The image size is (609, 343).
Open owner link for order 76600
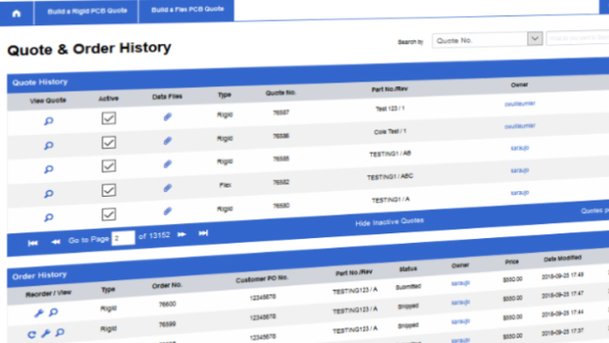tap(461, 283)
